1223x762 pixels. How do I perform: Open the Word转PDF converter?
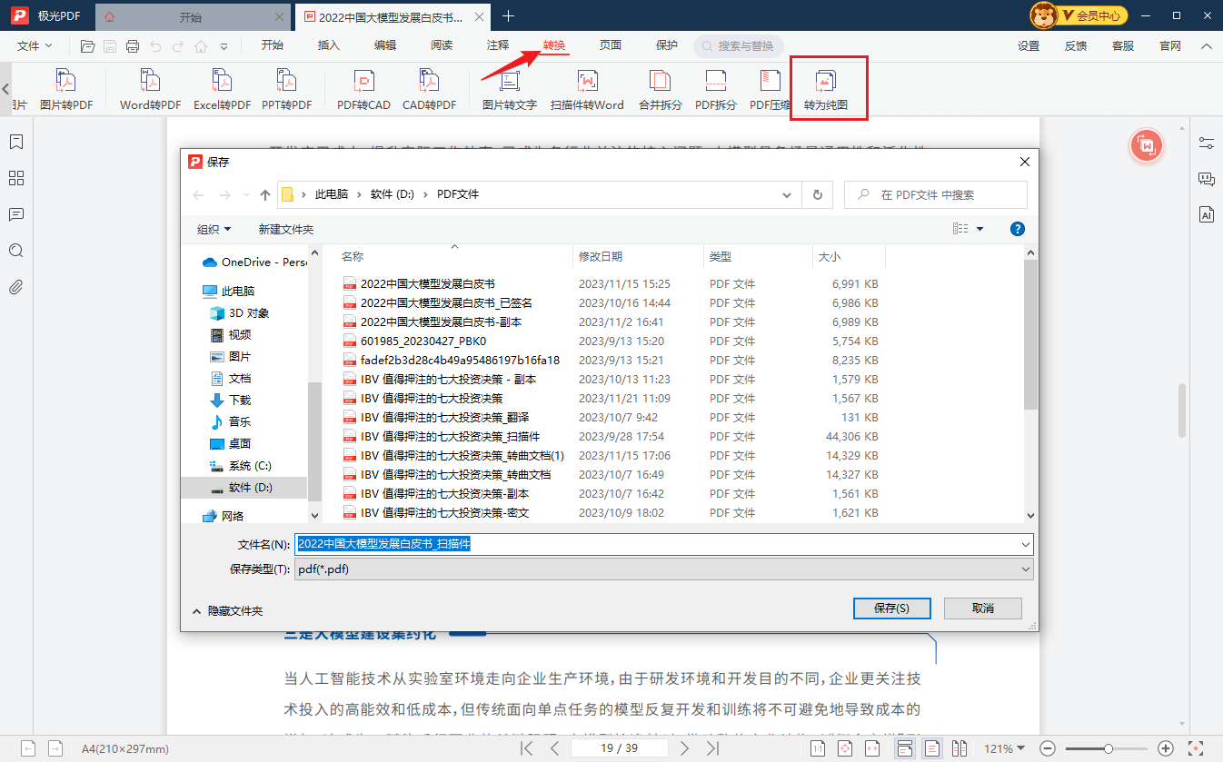tap(150, 89)
